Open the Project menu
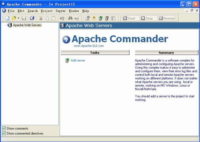 47,11
